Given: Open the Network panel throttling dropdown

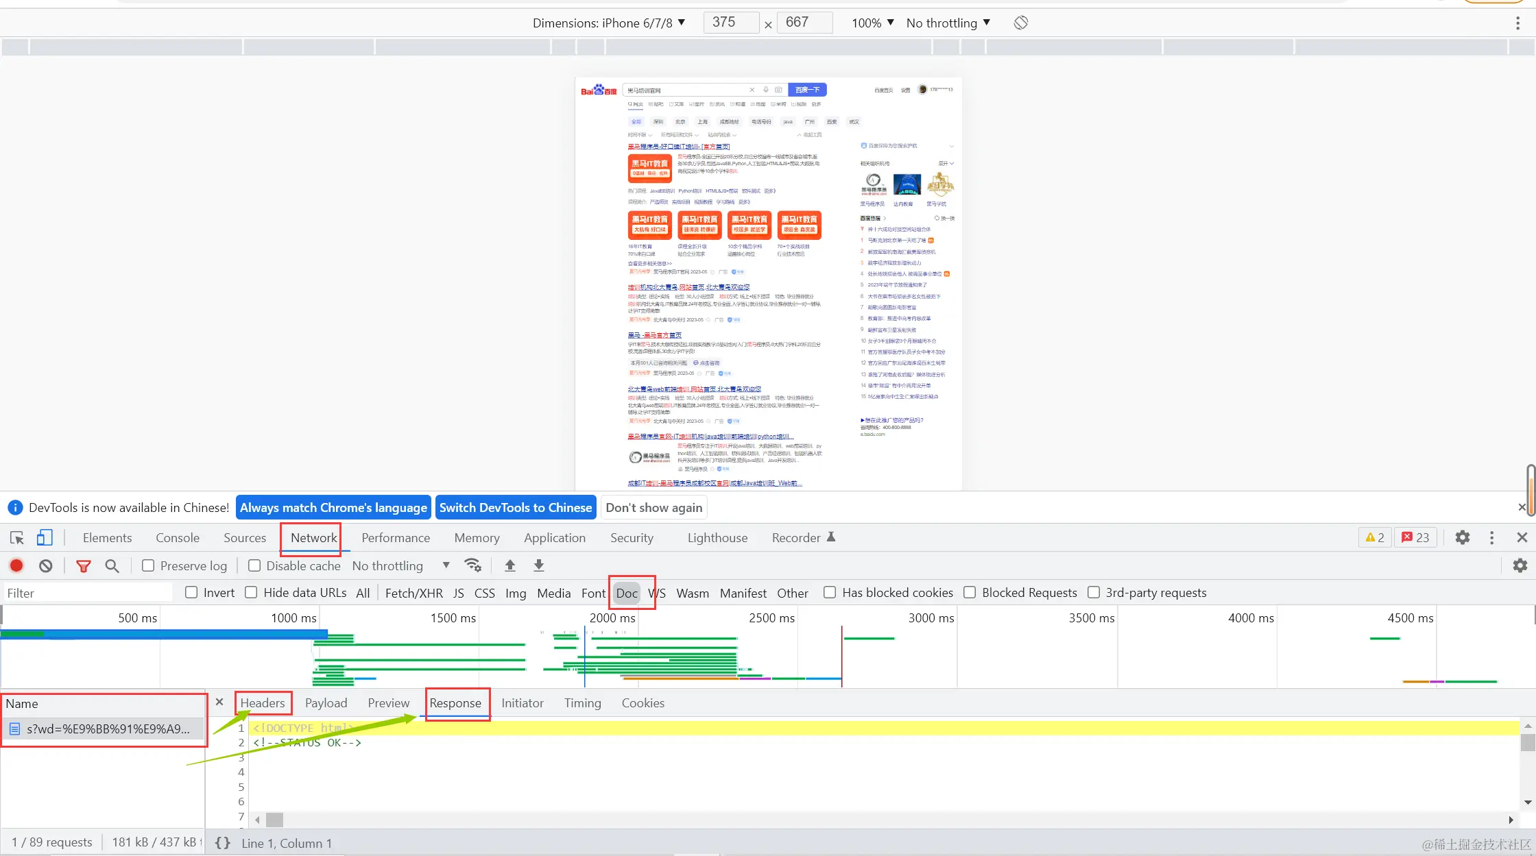Looking at the screenshot, I should pyautogui.click(x=401, y=565).
